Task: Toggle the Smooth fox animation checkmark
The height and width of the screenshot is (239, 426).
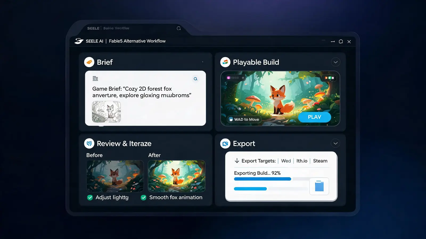Action: pos(144,198)
